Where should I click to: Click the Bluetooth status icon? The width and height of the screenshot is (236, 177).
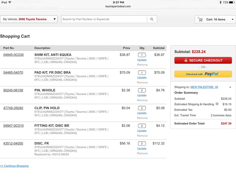tap(220, 2)
